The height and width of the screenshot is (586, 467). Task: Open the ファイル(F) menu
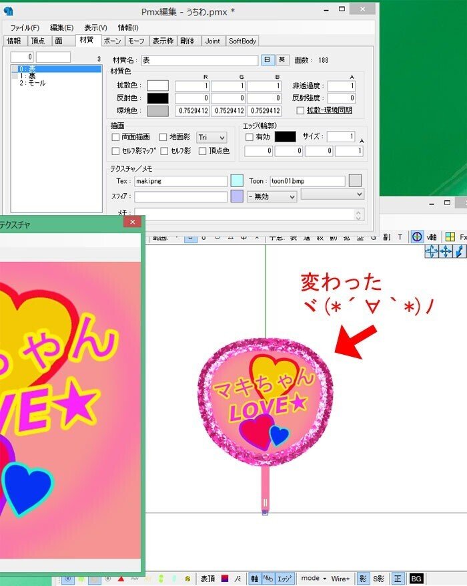[25, 27]
